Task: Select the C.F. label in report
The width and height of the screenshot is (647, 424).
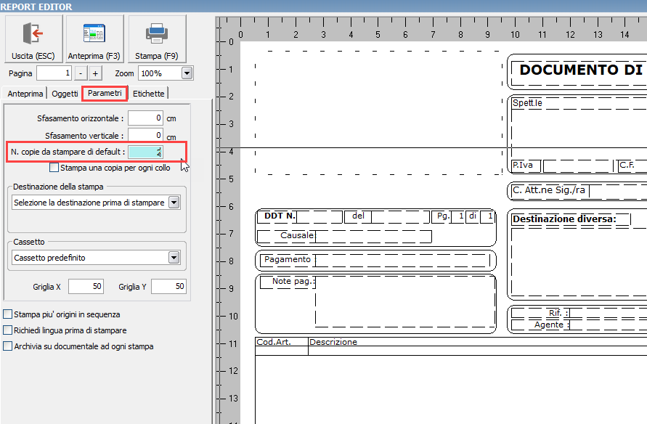Action: click(x=627, y=165)
